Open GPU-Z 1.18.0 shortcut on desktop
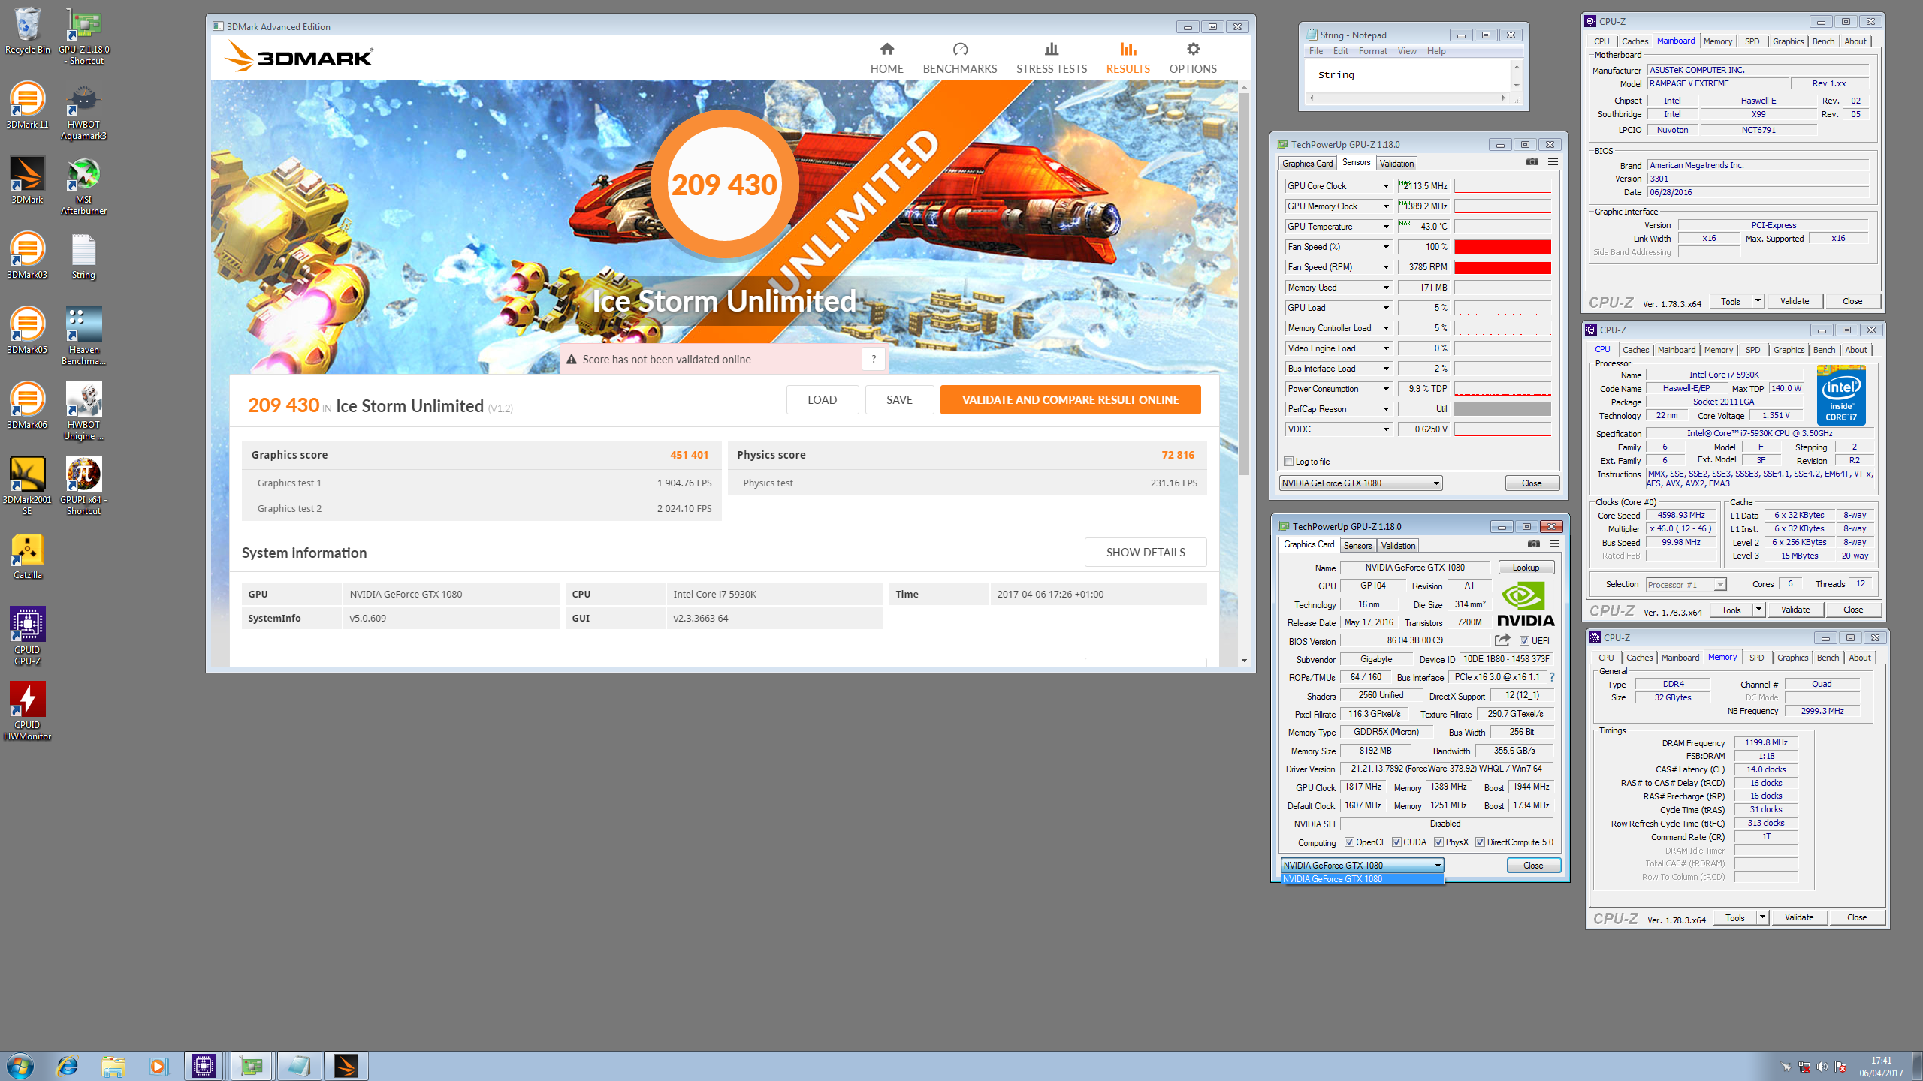Screen dimensions: 1923x1081 [x=84, y=35]
